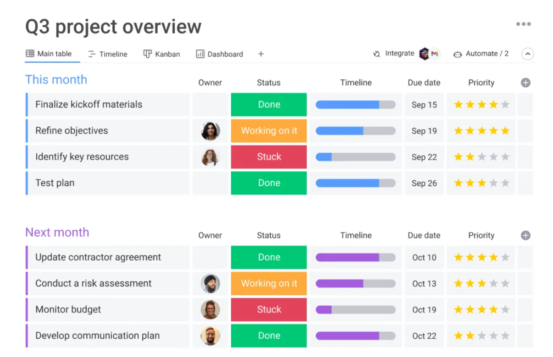Collapse the header with the chevron button
The width and height of the screenshot is (553, 357).
[x=528, y=54]
